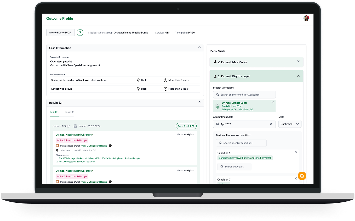The height and width of the screenshot is (221, 355).
Task: Clear the Apr 2025 appointment date
Action: 271,124
